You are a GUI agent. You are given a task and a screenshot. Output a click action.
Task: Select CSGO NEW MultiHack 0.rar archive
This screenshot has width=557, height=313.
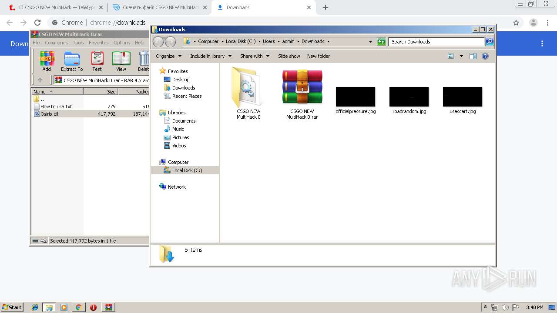coord(302,94)
